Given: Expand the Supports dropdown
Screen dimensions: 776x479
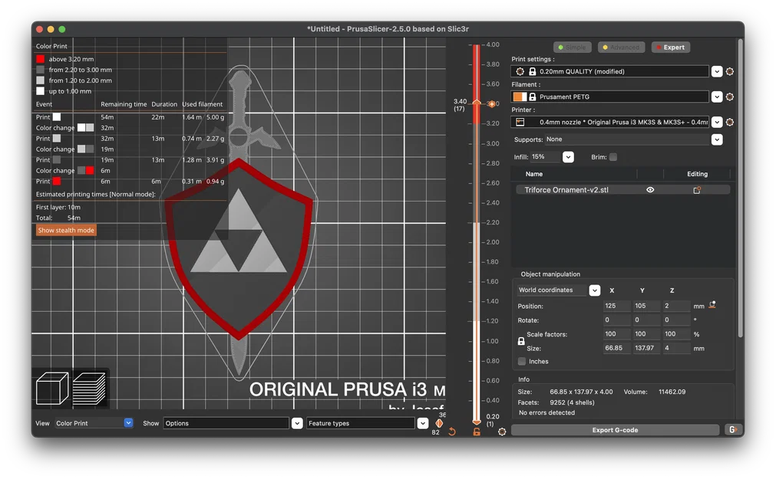Looking at the screenshot, I should 717,140.
